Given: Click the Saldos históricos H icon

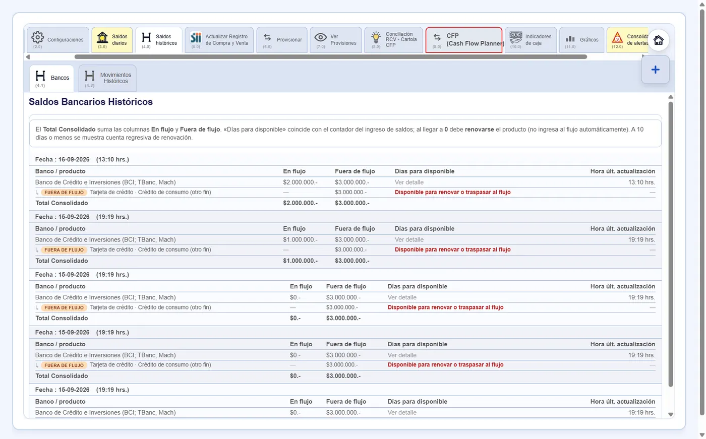Looking at the screenshot, I should point(146,37).
